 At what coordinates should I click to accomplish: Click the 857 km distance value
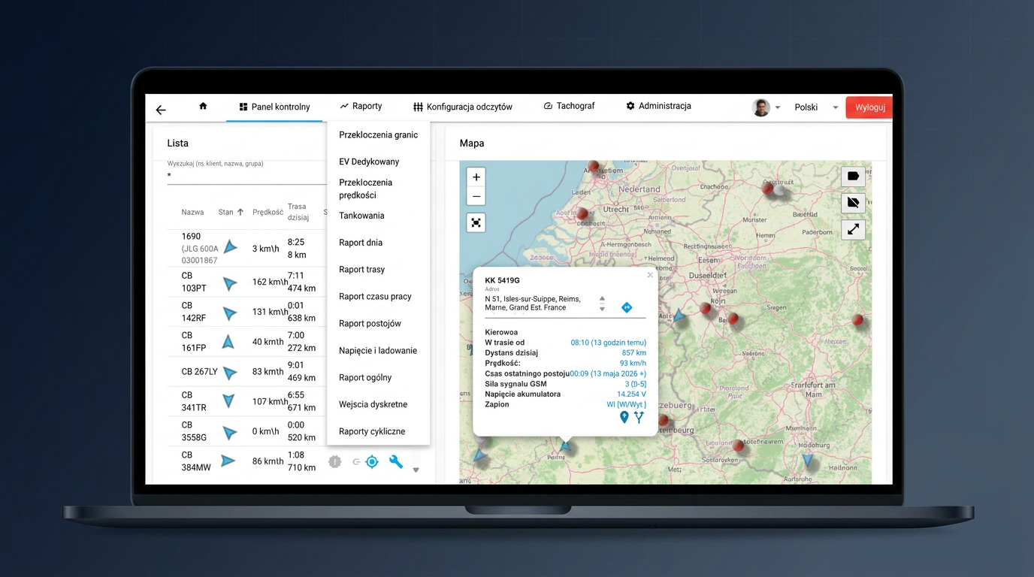coord(633,353)
